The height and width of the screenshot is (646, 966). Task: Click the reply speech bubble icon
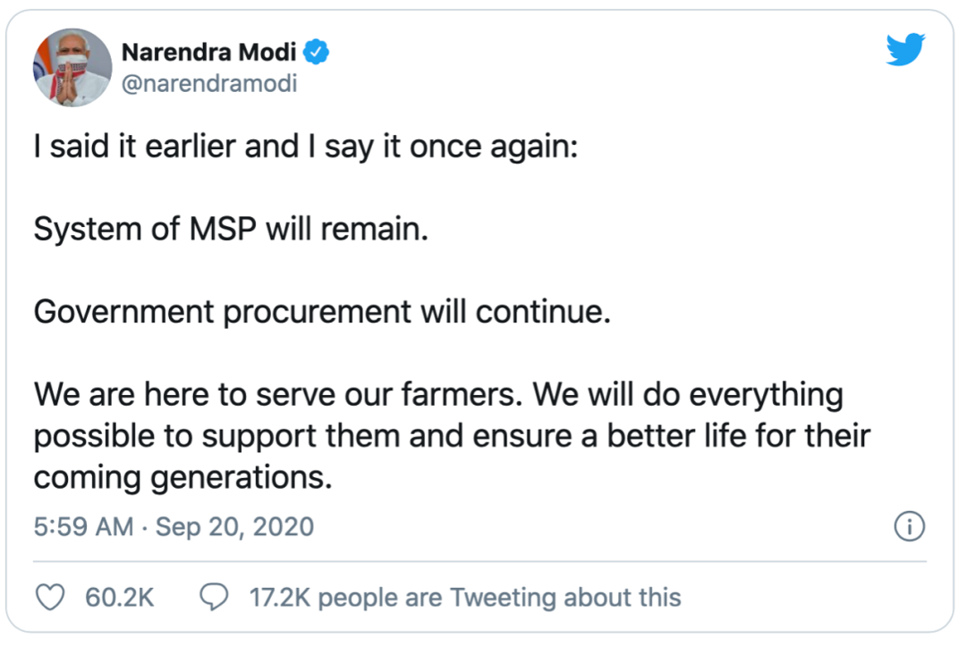click(214, 597)
